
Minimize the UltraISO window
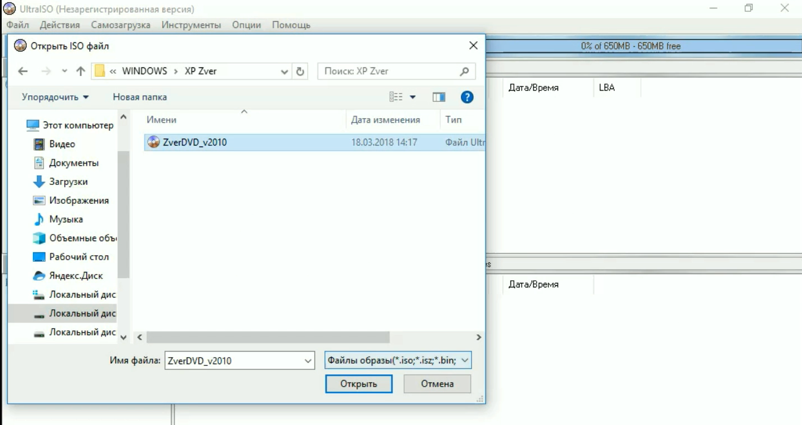(713, 8)
